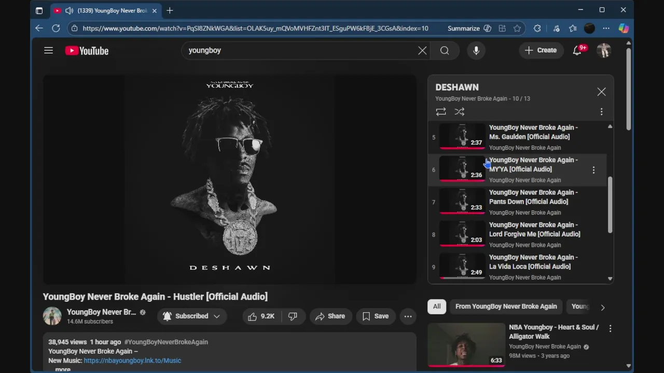The height and width of the screenshot is (373, 664).
Task: Toggle playlist loop
Action: coord(441,111)
